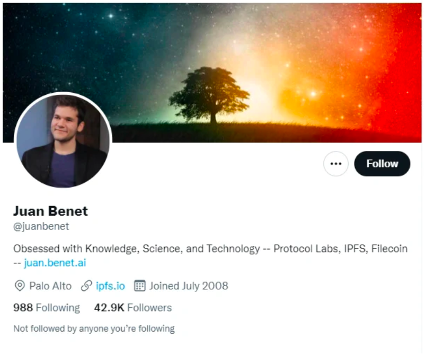425x356 pixels.
Task: Click the tree silhouette in the banner
Action: click(209, 95)
